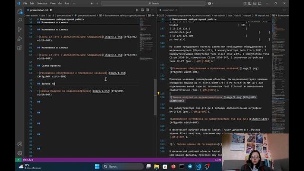304x171 pixels.
Task: Click the VS Code logo in title bar
Action: tap(19, 3)
